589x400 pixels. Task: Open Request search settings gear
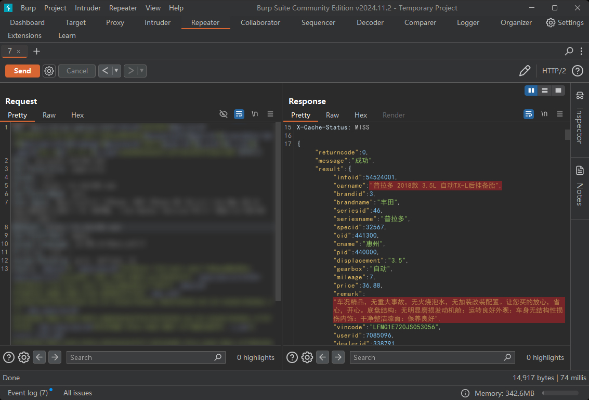(24, 357)
